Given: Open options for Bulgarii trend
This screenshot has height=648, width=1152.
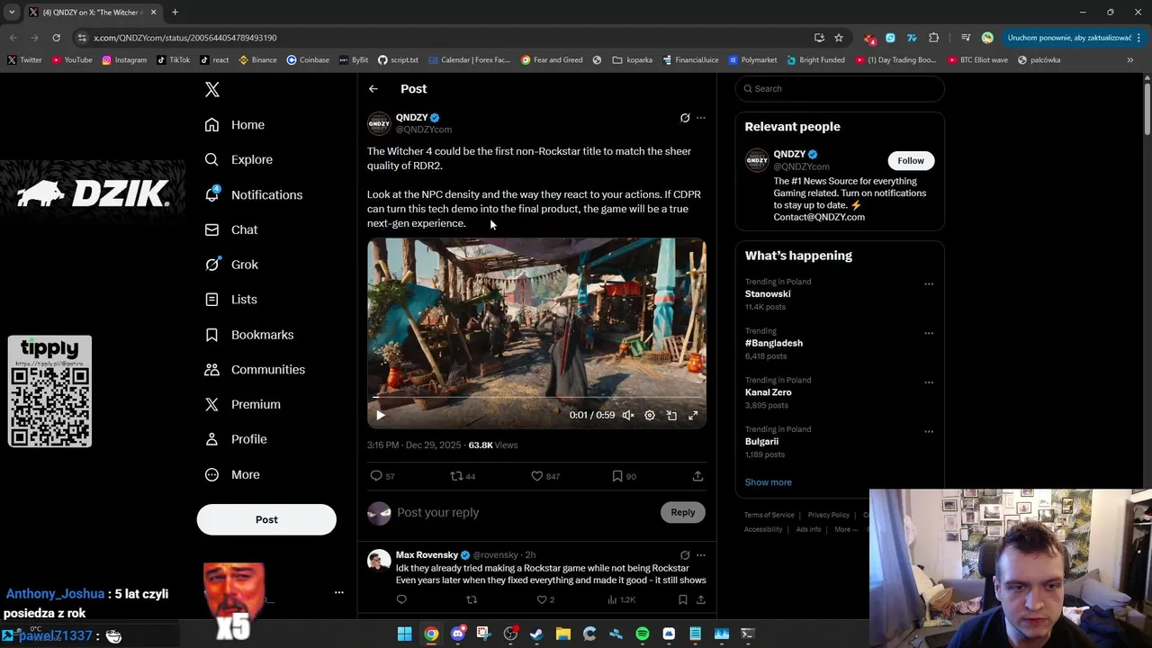Looking at the screenshot, I should click(x=929, y=431).
